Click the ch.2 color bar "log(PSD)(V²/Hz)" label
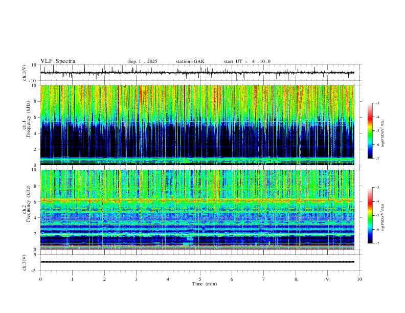This screenshot has width=405, height=313. 382,217
